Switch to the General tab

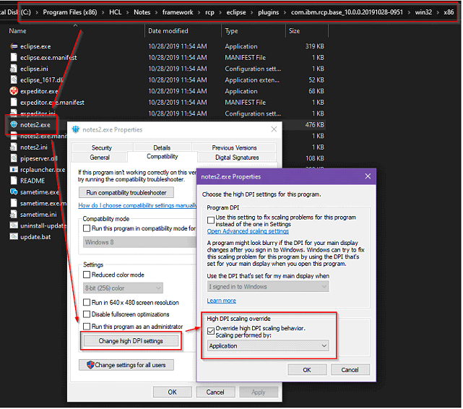(100, 157)
